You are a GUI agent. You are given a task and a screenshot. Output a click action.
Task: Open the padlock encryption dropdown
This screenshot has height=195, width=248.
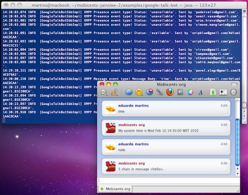115,92
